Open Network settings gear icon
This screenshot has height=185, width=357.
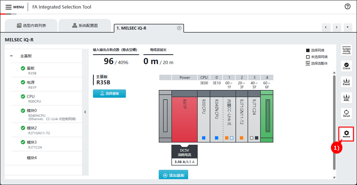[346, 134]
